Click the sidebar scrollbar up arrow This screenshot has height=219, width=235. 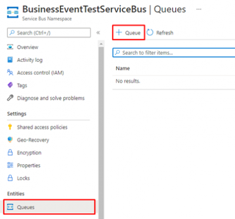pyautogui.click(x=101, y=44)
